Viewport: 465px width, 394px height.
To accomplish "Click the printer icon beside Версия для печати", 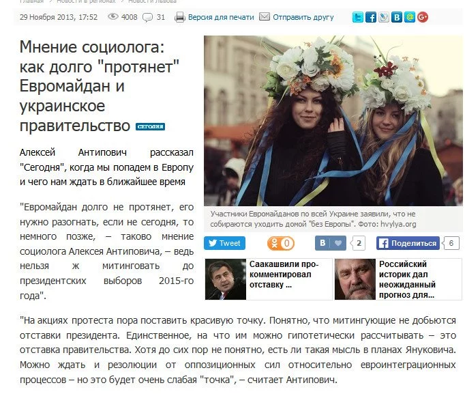I will click(x=180, y=17).
